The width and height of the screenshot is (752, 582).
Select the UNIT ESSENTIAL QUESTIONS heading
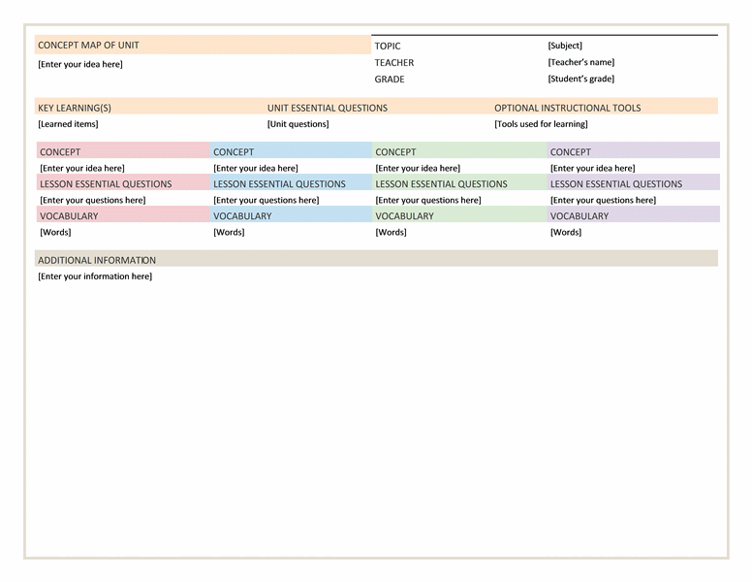click(x=327, y=108)
